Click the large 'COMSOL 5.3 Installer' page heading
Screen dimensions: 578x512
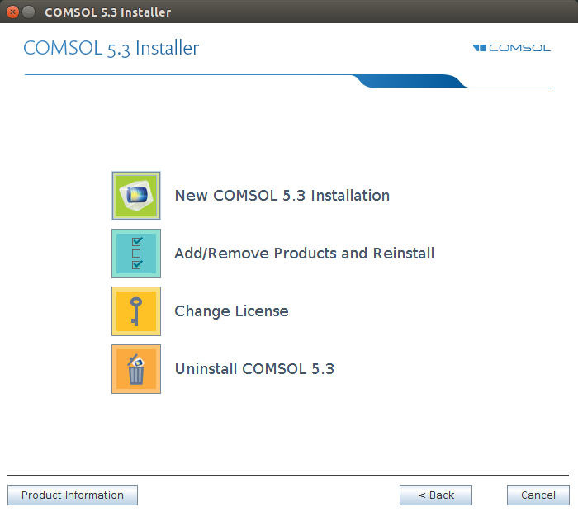111,48
